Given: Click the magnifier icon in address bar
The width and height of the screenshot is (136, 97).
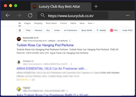Looking at the screenshot, I should [43, 15].
